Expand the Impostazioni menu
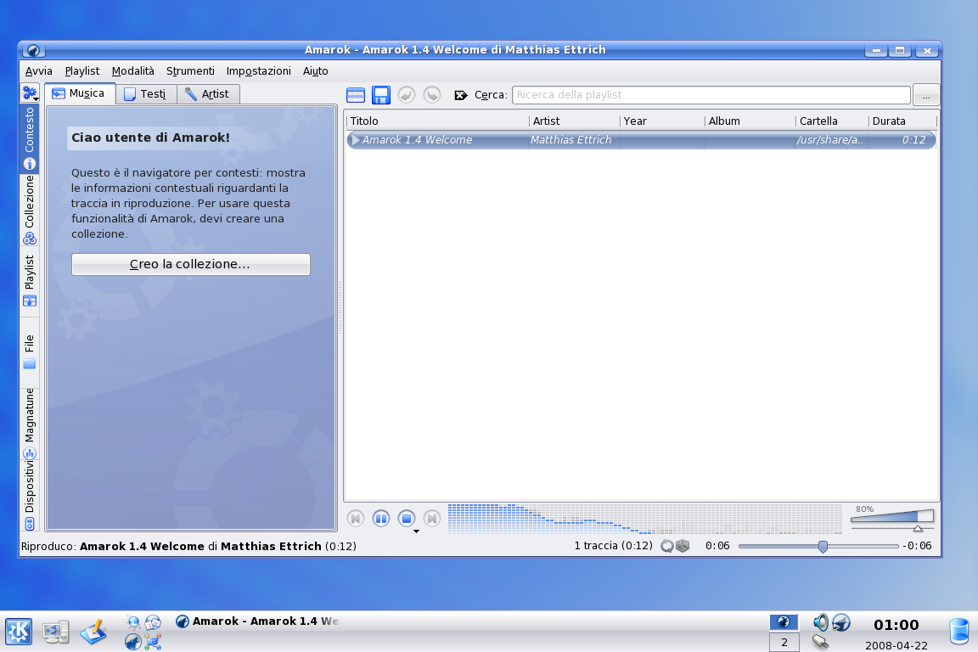This screenshot has height=652, width=978. point(258,71)
